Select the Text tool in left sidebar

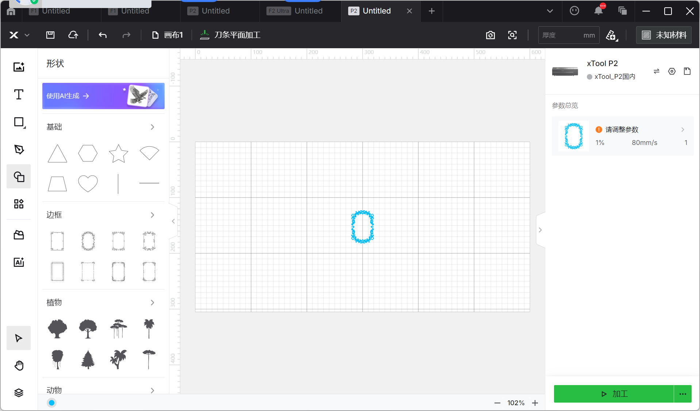(x=19, y=95)
